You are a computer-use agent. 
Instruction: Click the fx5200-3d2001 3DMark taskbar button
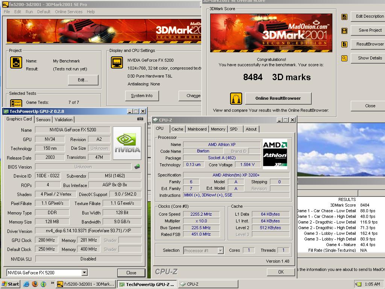tap(86, 284)
